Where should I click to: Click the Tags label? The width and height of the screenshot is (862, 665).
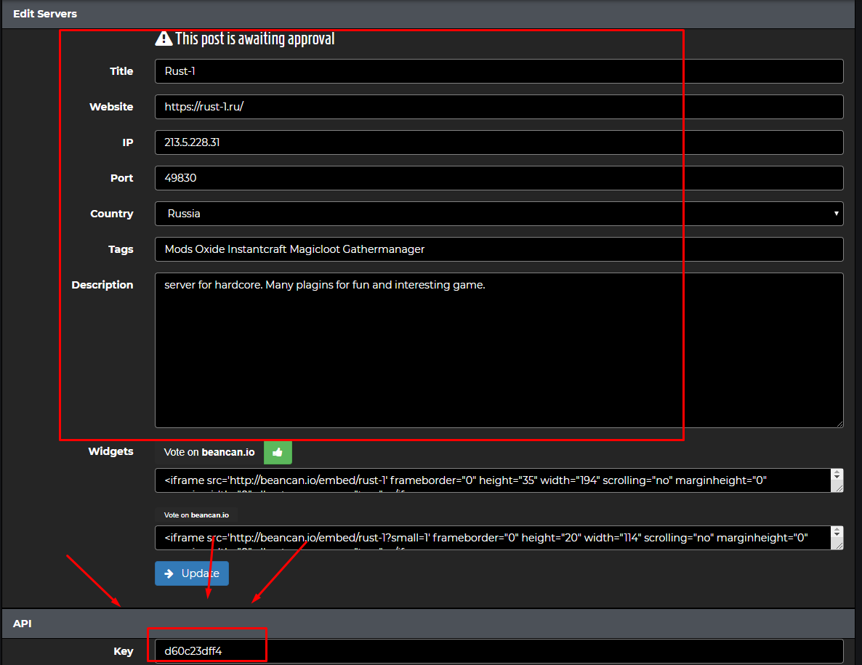click(x=121, y=249)
